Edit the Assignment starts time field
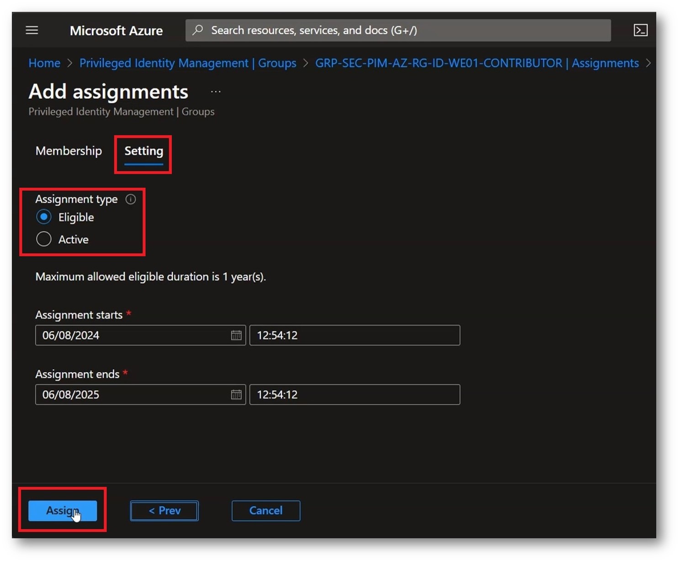680x562 pixels. [x=355, y=335]
